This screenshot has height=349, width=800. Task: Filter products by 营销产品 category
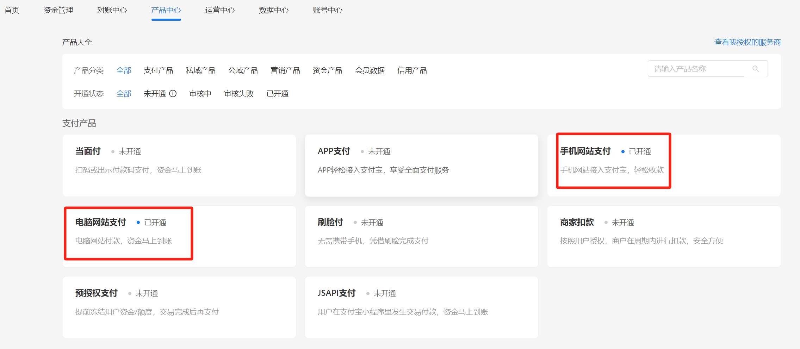[285, 70]
